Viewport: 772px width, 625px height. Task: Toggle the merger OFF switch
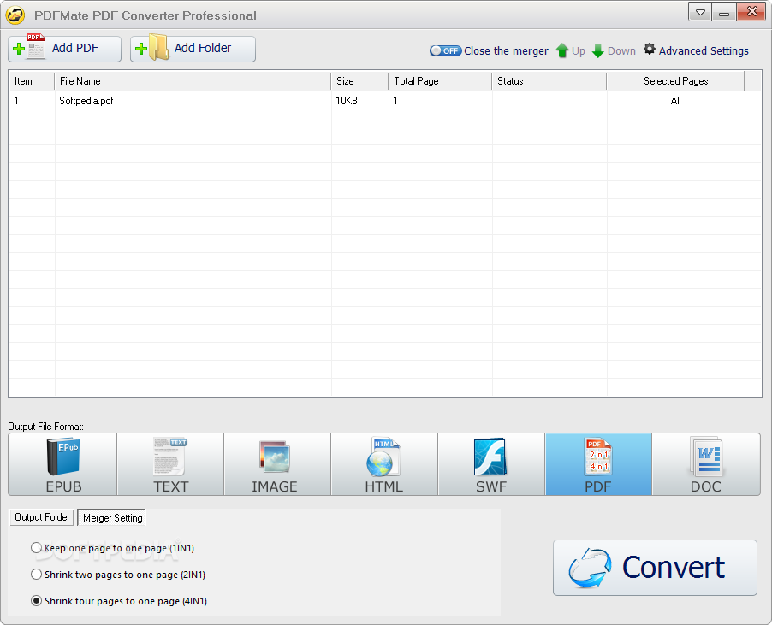(445, 50)
